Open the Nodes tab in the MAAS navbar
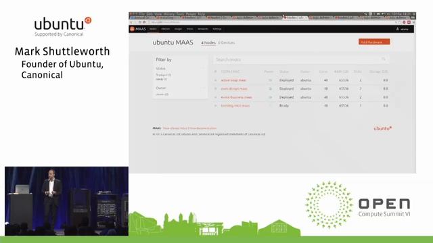The image size is (433, 243). pyautogui.click(x=153, y=29)
